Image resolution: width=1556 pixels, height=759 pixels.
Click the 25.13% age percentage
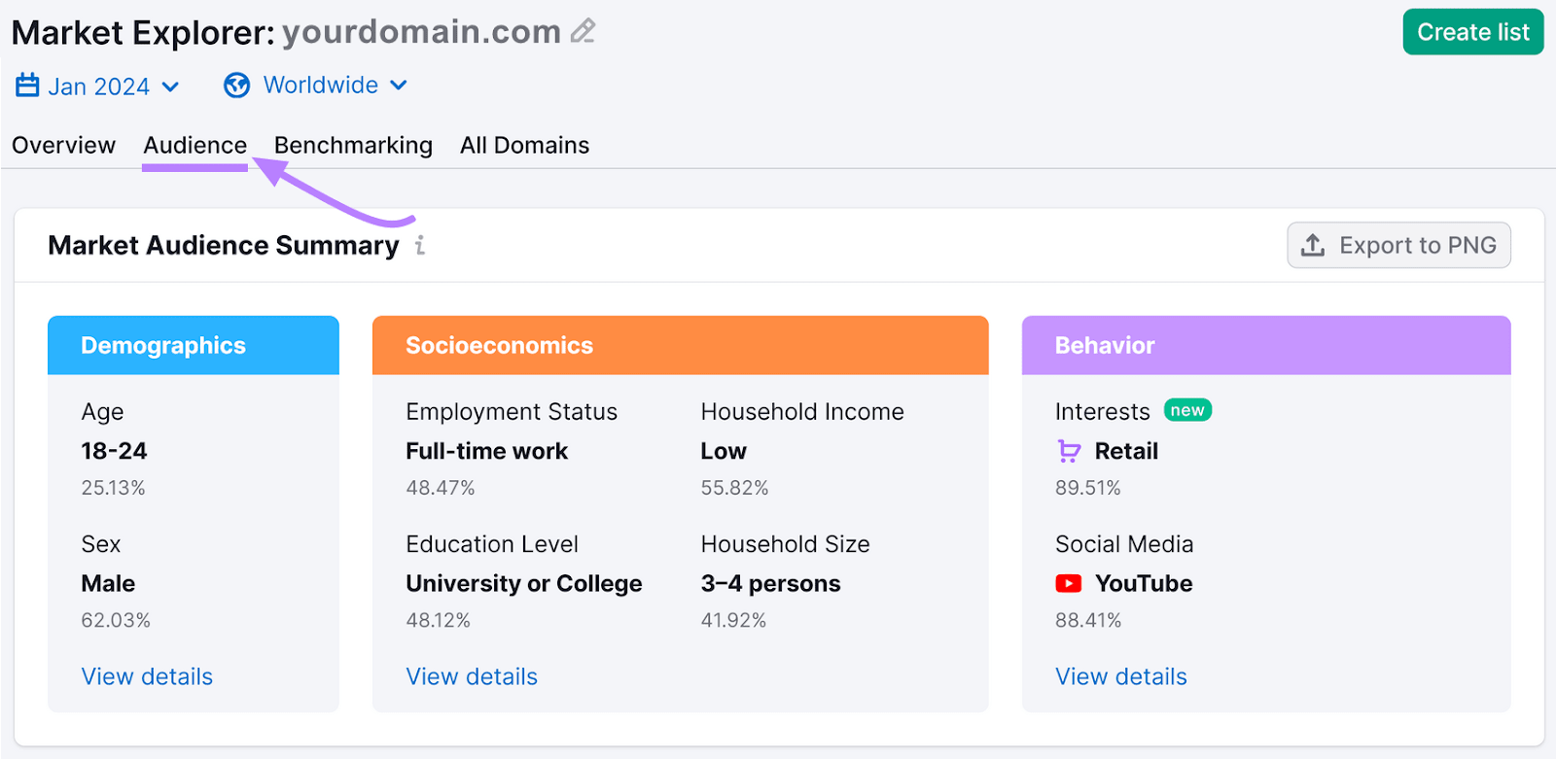(113, 488)
